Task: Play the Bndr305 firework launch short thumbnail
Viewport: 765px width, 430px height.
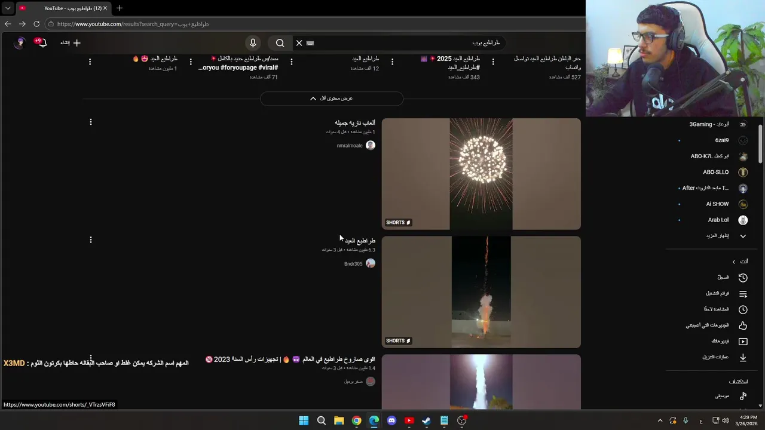Action: [481, 292]
